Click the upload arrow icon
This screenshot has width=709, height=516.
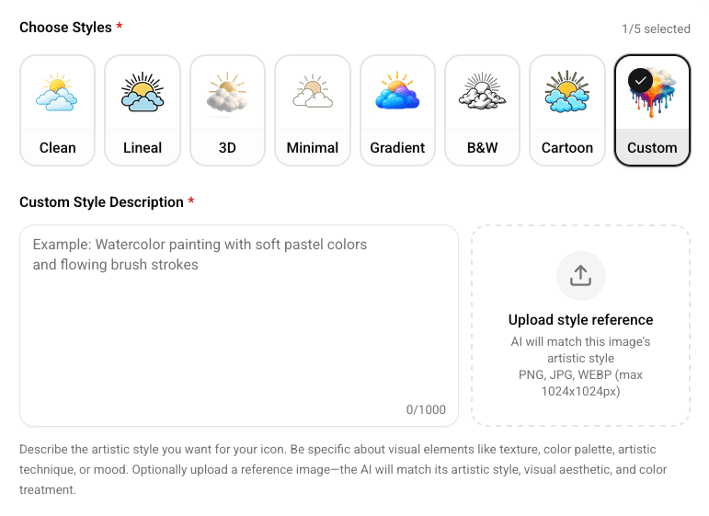tap(580, 276)
